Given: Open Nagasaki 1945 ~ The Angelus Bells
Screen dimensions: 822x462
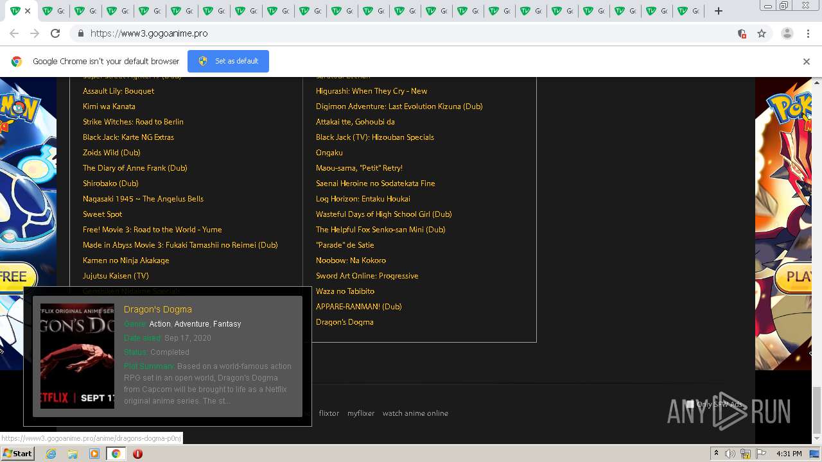Looking at the screenshot, I should coord(143,199).
